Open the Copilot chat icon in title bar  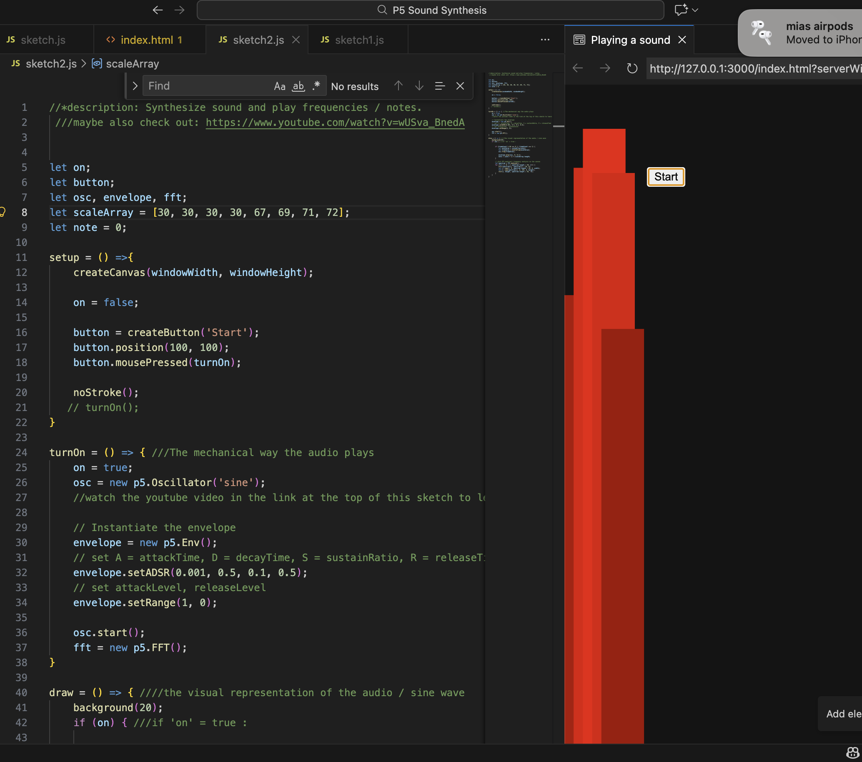point(681,10)
